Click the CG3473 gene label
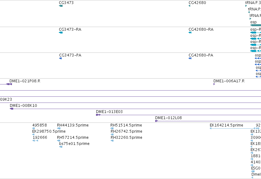Screen dimensions: 261x179 point(66,3)
